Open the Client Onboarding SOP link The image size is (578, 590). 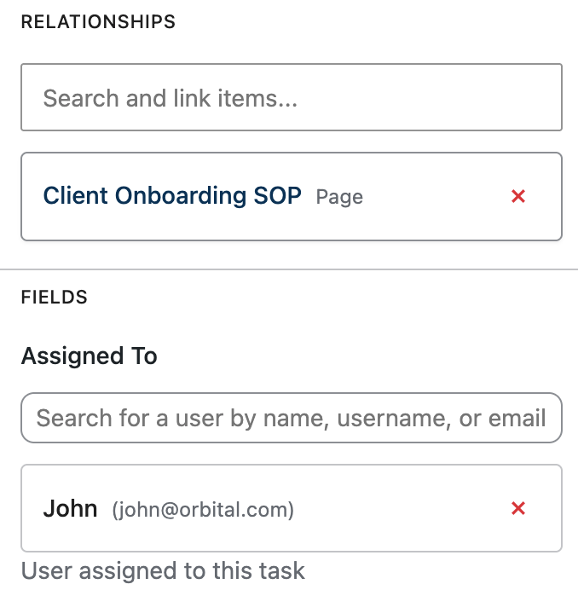tap(172, 195)
